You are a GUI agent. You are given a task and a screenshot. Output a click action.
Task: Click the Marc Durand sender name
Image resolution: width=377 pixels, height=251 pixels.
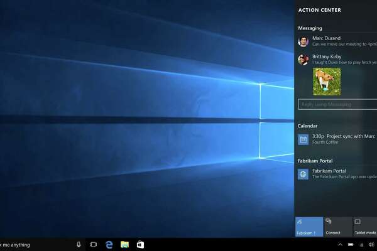tap(326, 38)
